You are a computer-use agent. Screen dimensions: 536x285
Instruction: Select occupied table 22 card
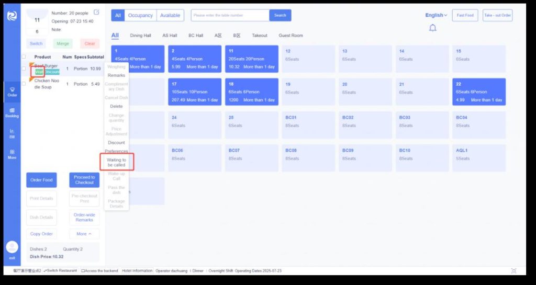[479, 92]
